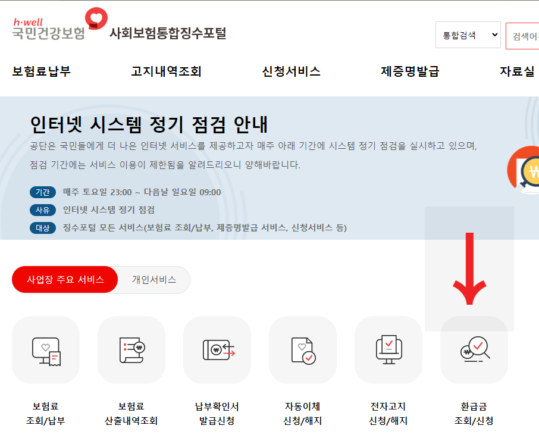Click the orange won-coin banner icon
Image resolution: width=539 pixels, height=441 pixels.
tap(524, 170)
